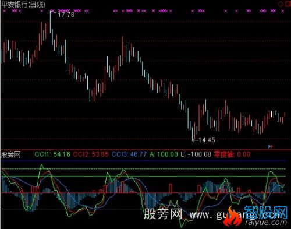Click the 股旁网 indicator name label
Screen dimensions: 291x229
coord(11,154)
